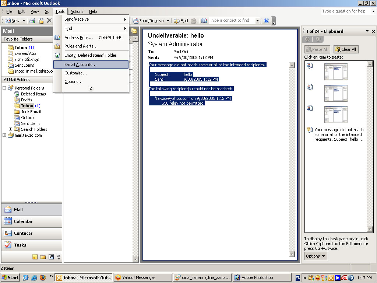Screen dimensions: 377x283
Task: Choose Address Book in the Tools menu
Action: coord(91,38)
